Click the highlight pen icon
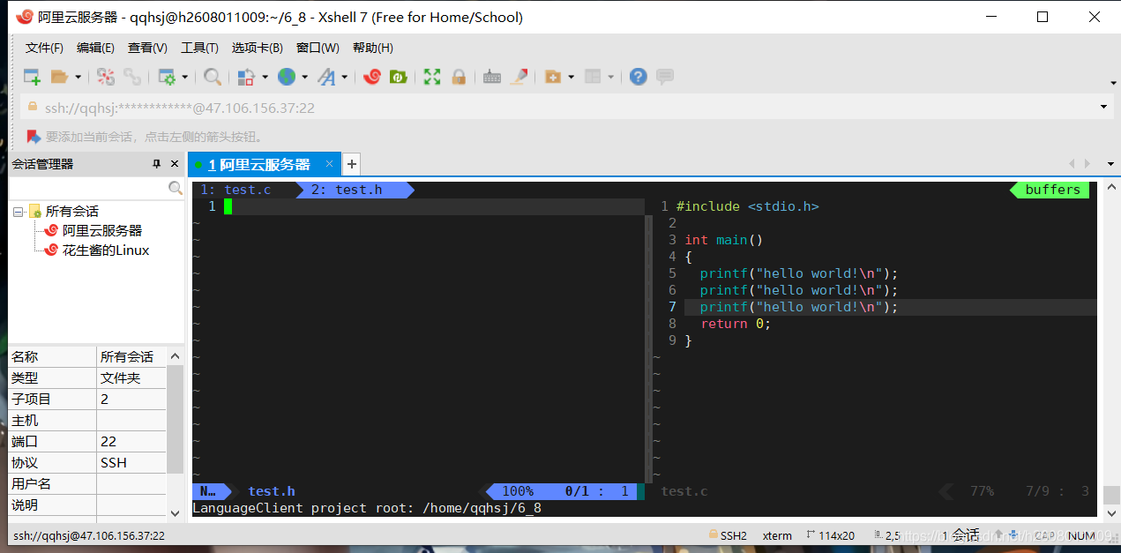This screenshot has width=1121, height=553. pos(519,77)
